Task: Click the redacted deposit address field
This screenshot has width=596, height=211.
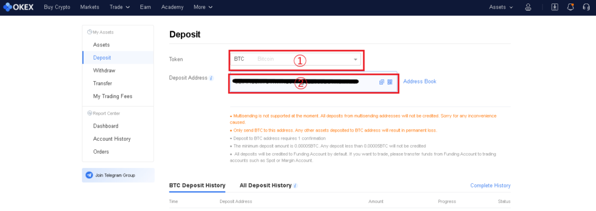Action: coord(314,82)
